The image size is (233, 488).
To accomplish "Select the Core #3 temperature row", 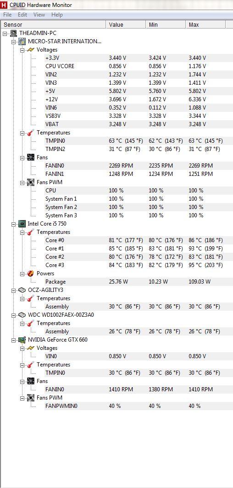I will coord(139,265).
